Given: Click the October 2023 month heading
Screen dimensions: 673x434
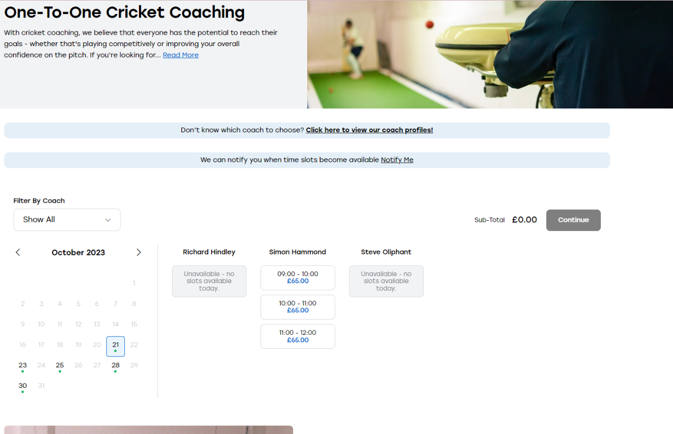Looking at the screenshot, I should click(78, 253).
